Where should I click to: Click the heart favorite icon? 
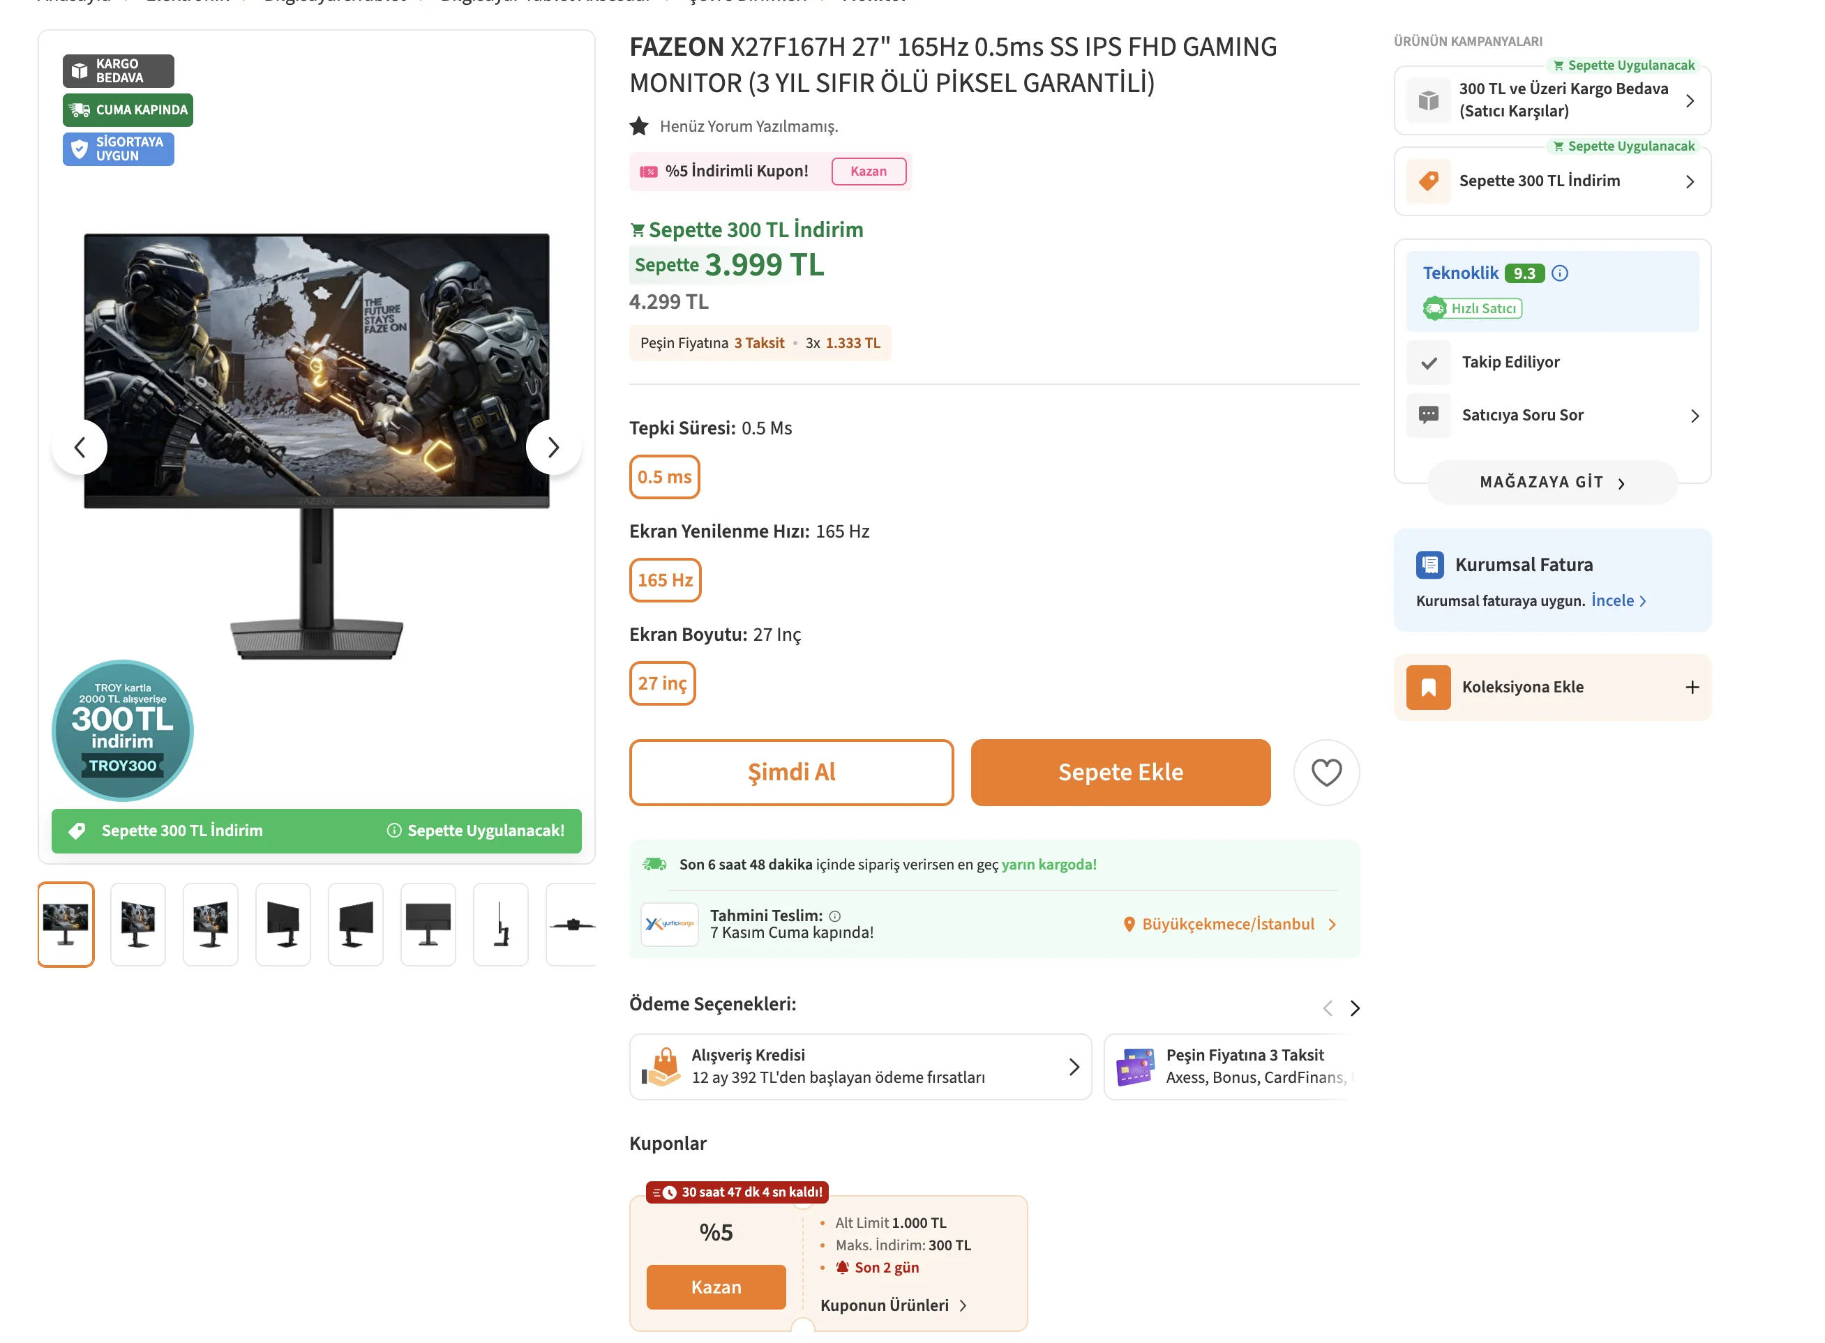point(1325,773)
